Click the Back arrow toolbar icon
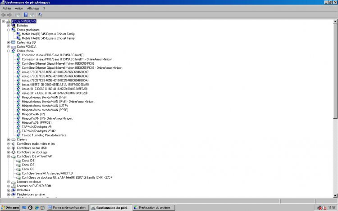The image size is (338, 211). coord(4,15)
